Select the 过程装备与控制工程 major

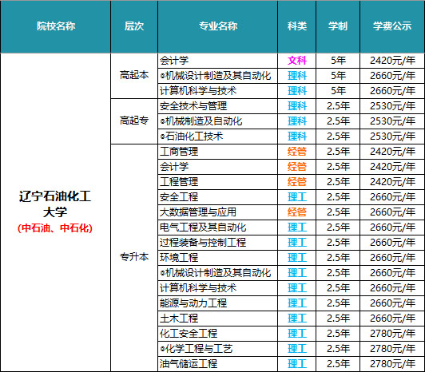click(x=203, y=243)
